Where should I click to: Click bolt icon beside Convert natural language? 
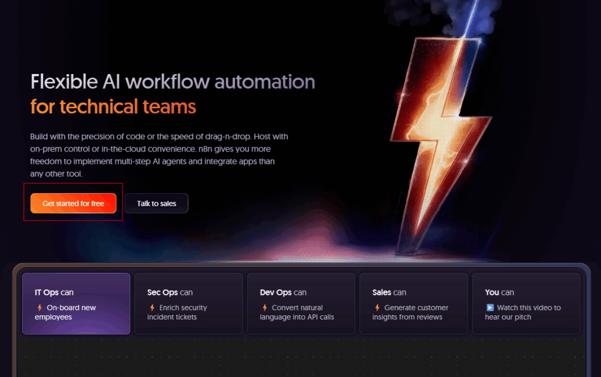[x=265, y=308]
